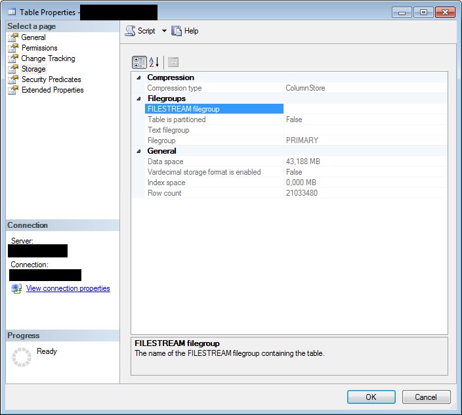
Task: Click the 21033480 row count value
Action: click(302, 193)
